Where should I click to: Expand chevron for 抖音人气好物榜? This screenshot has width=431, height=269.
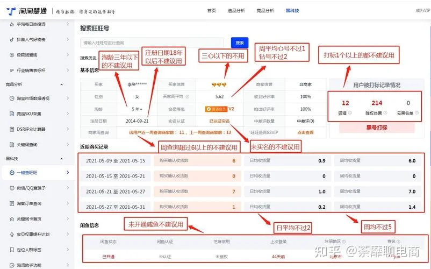pos(68,40)
